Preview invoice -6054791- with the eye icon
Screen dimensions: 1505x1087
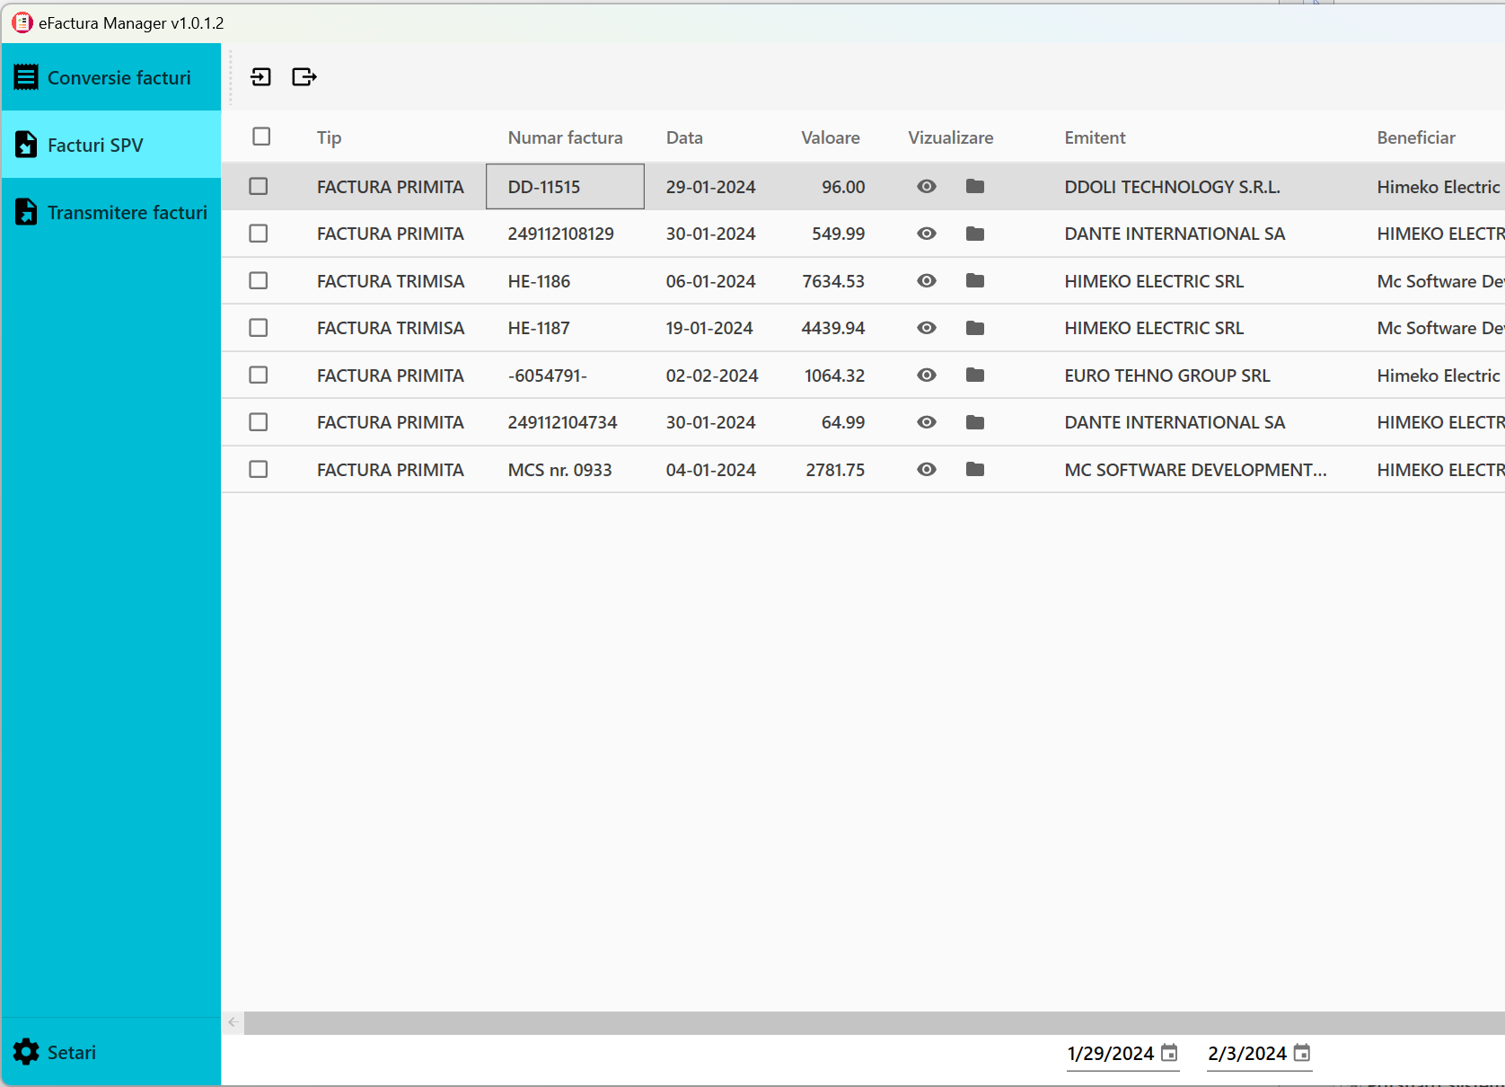click(927, 375)
